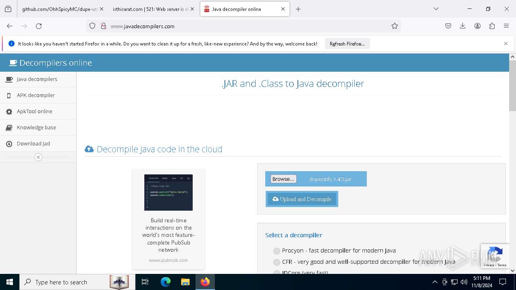This screenshot has width=516, height=290.
Task: Click the selected file name dupeutils-1.4.5.jar
Action: pyautogui.click(x=330, y=179)
